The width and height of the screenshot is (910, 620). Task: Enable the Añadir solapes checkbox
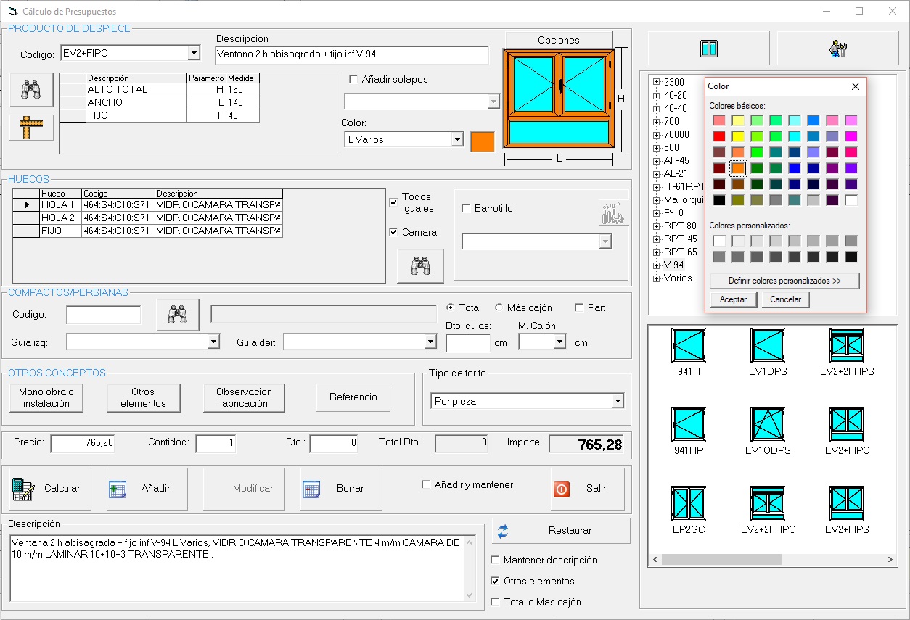click(353, 79)
